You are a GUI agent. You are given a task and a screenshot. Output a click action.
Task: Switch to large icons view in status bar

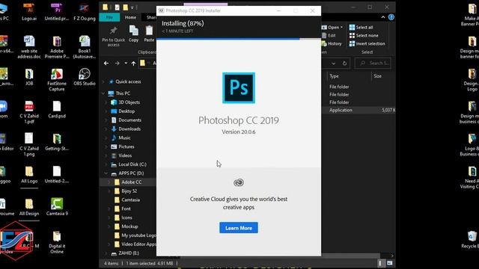pyautogui.click(x=390, y=263)
